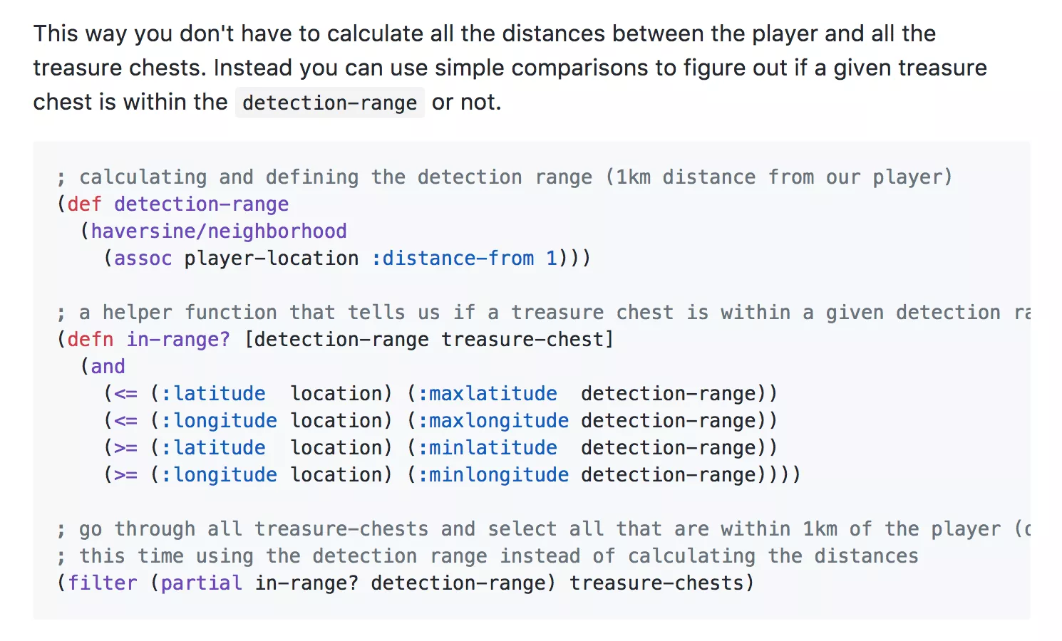Click the :minlongitude keyword
The image size is (1062, 641).
point(493,475)
